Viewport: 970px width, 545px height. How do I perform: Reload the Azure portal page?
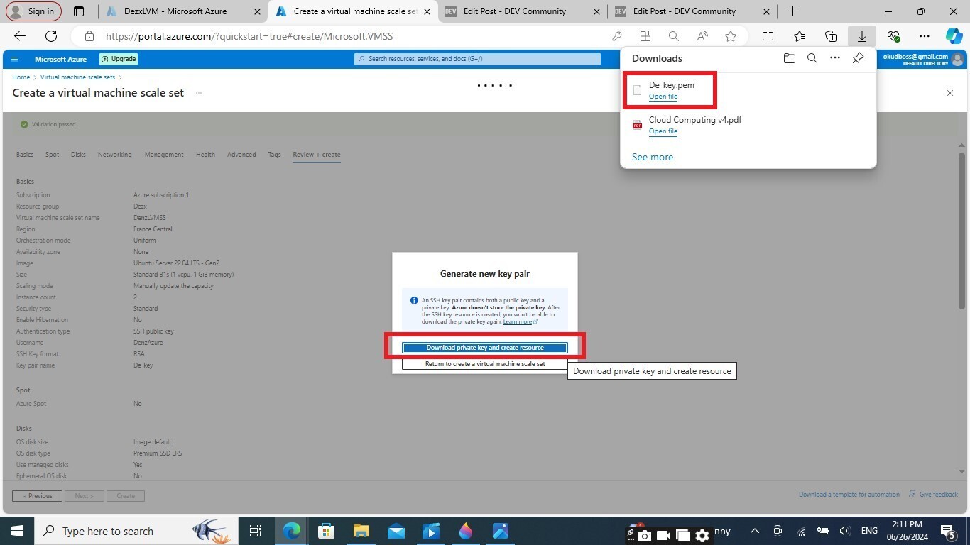pos(51,36)
